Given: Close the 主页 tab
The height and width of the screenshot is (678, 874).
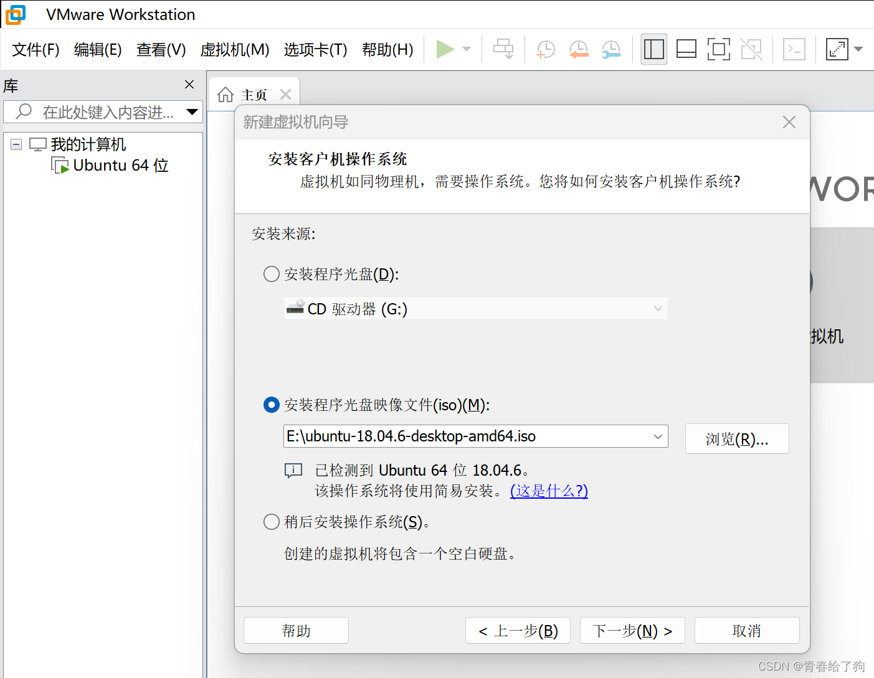Looking at the screenshot, I should click(285, 95).
